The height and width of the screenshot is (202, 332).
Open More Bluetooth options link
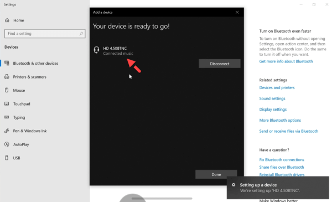[280, 120]
